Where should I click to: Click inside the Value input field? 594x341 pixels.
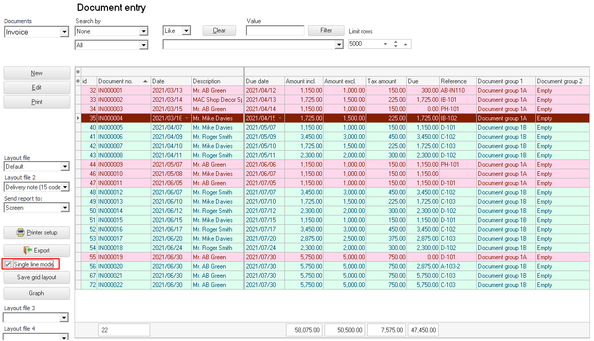tap(275, 31)
